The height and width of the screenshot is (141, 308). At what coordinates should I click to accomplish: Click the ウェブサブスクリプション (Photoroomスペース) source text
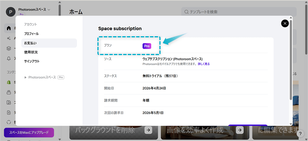[x=172, y=59]
